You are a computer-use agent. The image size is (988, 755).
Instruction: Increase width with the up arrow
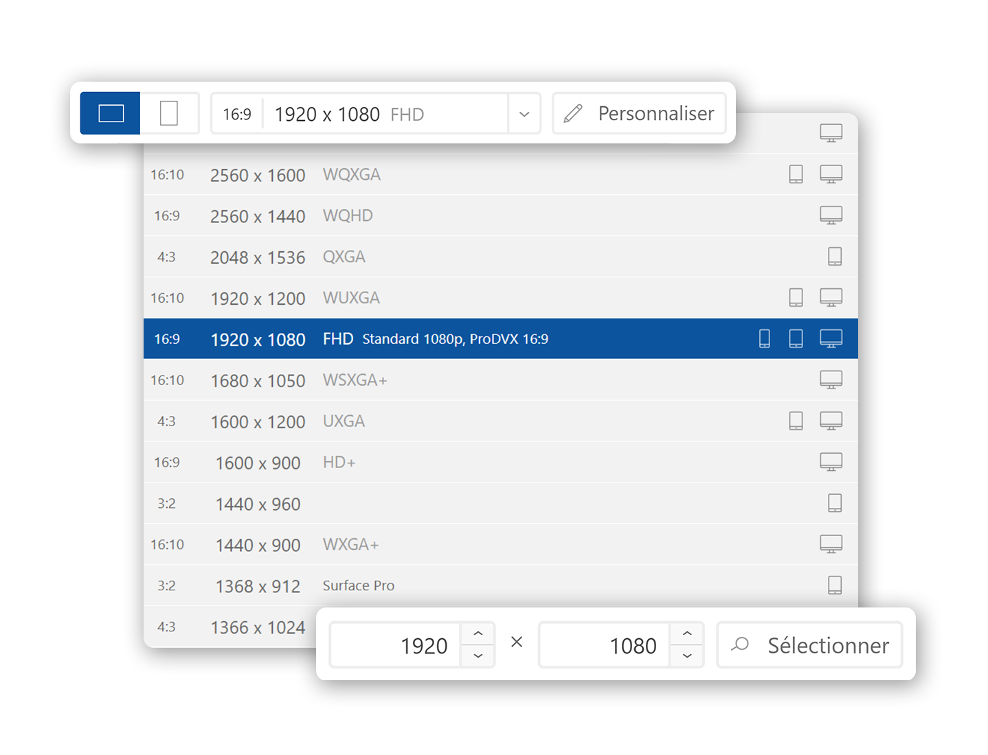pyautogui.click(x=478, y=634)
